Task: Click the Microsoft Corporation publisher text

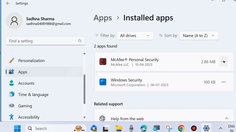Action: tap(128, 85)
